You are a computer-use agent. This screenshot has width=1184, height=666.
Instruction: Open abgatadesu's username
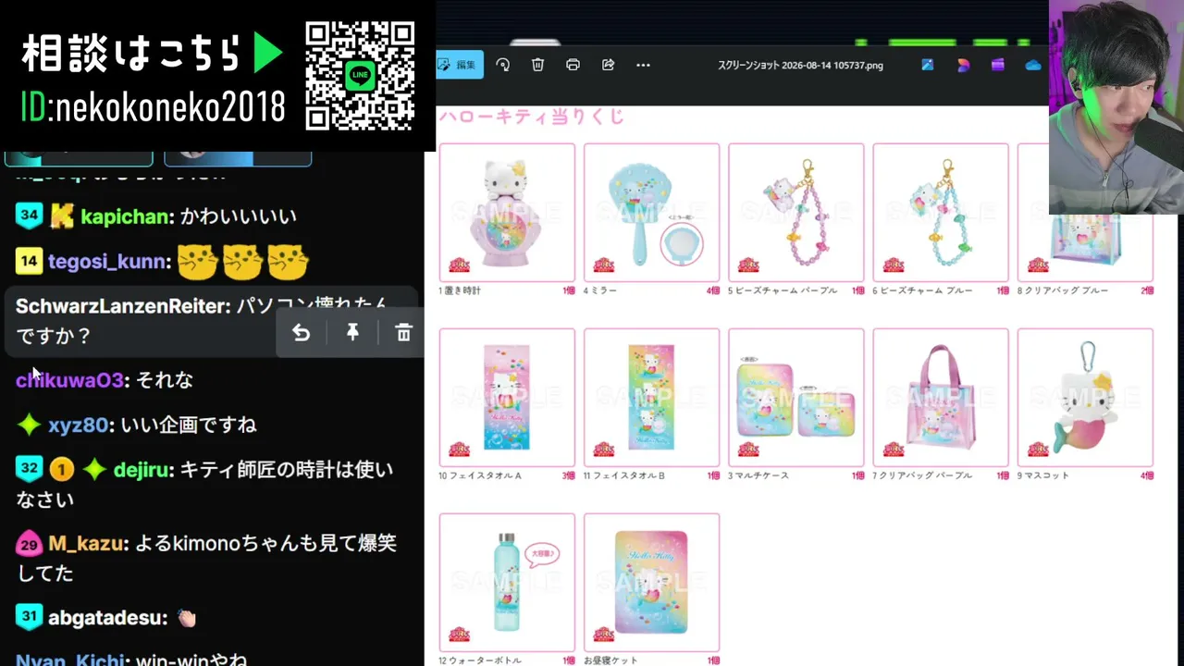click(x=106, y=618)
